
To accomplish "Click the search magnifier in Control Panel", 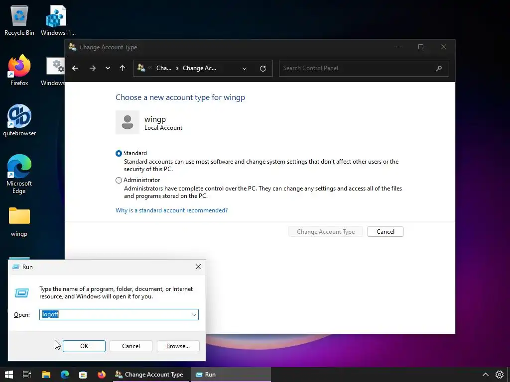I will coord(439,68).
